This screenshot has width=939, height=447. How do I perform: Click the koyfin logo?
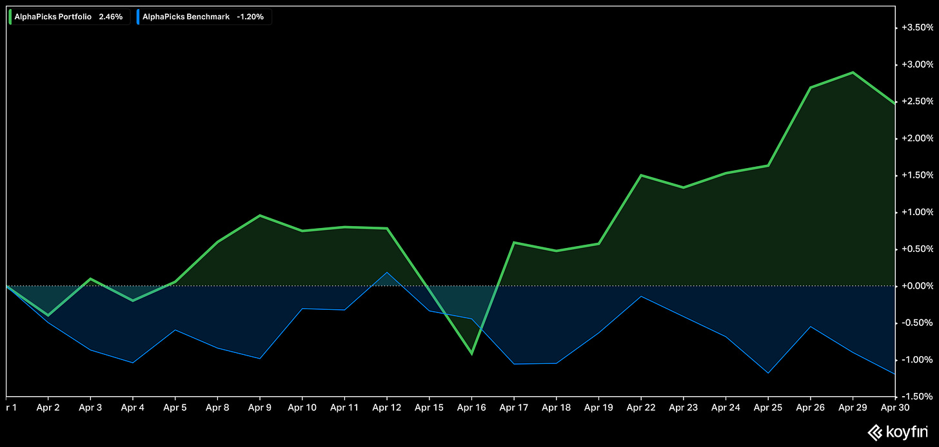(897, 432)
